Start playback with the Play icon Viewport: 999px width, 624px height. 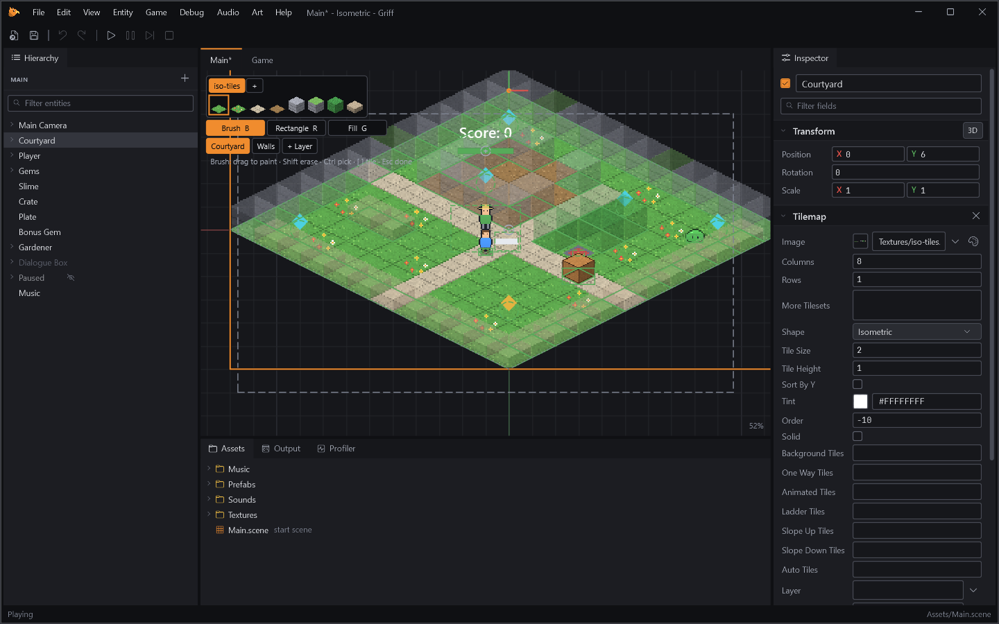tap(111, 35)
